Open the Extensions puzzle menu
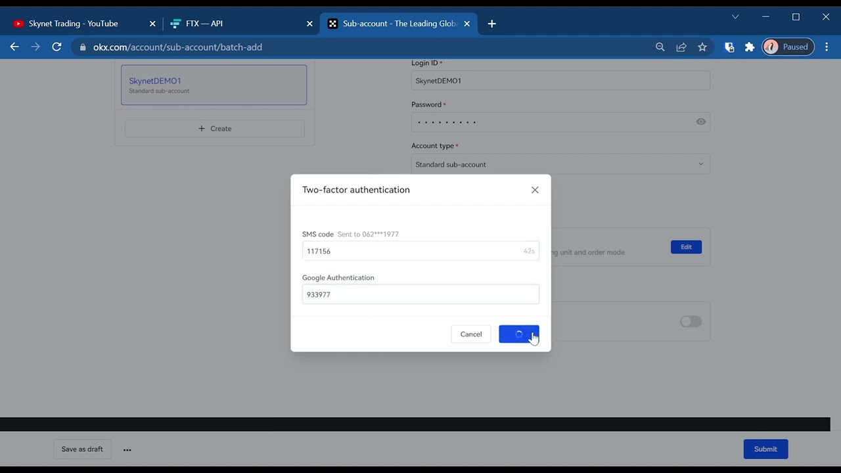The width and height of the screenshot is (841, 473). tap(750, 47)
